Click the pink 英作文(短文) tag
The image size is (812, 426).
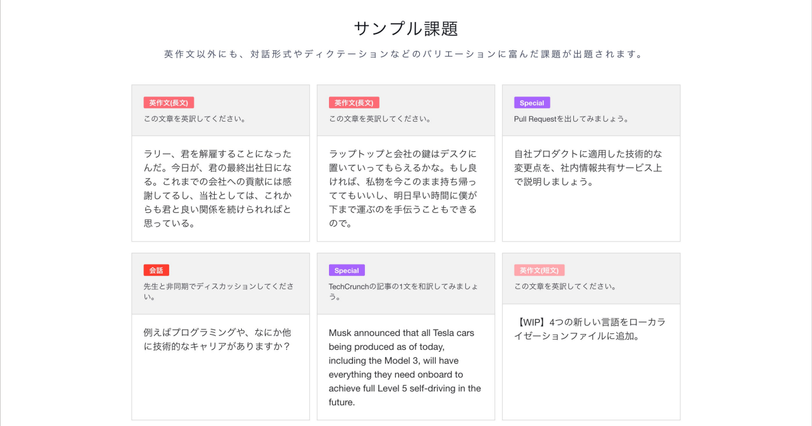tap(539, 270)
